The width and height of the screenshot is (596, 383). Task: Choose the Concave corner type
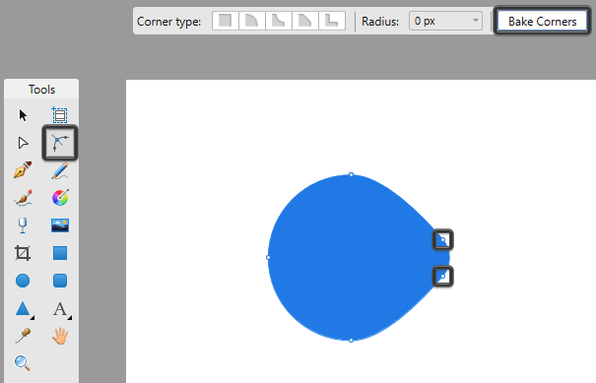279,21
